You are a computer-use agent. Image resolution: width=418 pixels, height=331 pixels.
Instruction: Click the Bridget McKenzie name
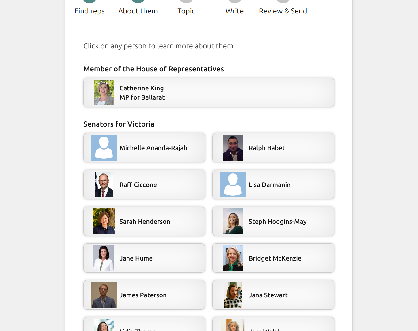point(275,258)
